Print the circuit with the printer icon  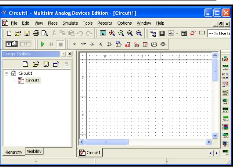pos(36,33)
